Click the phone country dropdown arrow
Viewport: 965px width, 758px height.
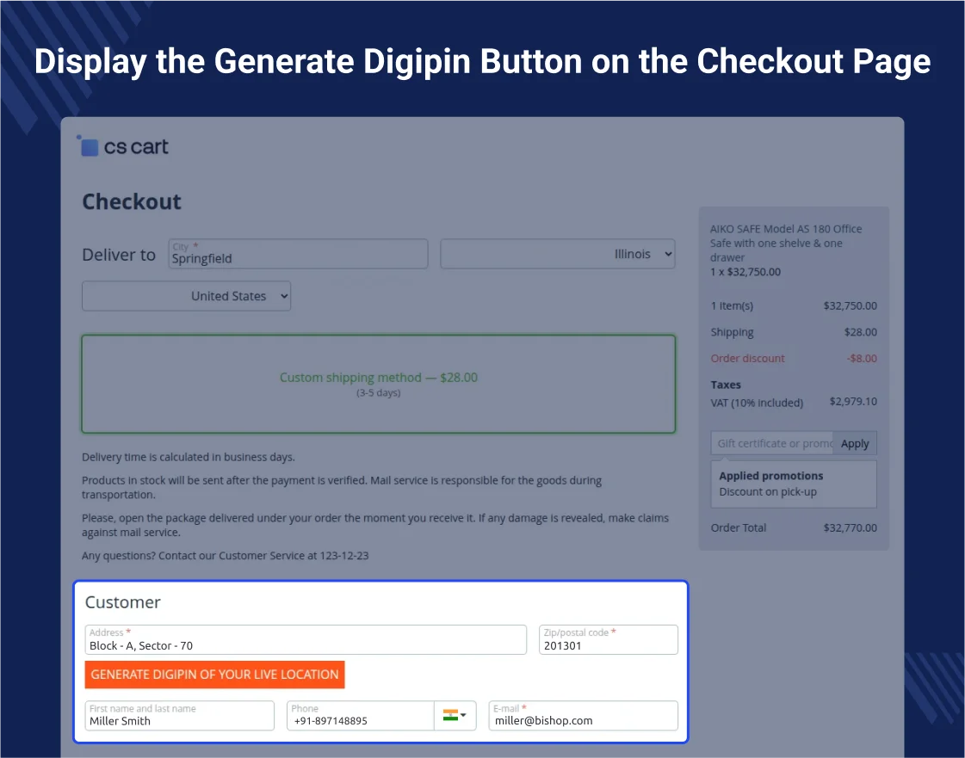(464, 715)
